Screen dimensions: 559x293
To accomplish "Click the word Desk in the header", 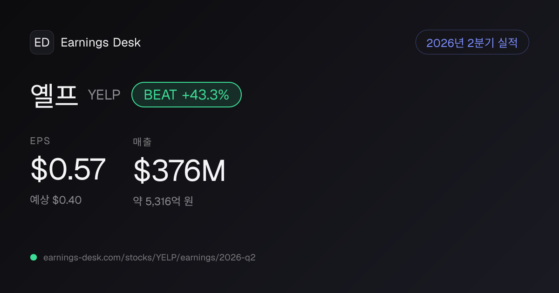I will [x=127, y=42].
